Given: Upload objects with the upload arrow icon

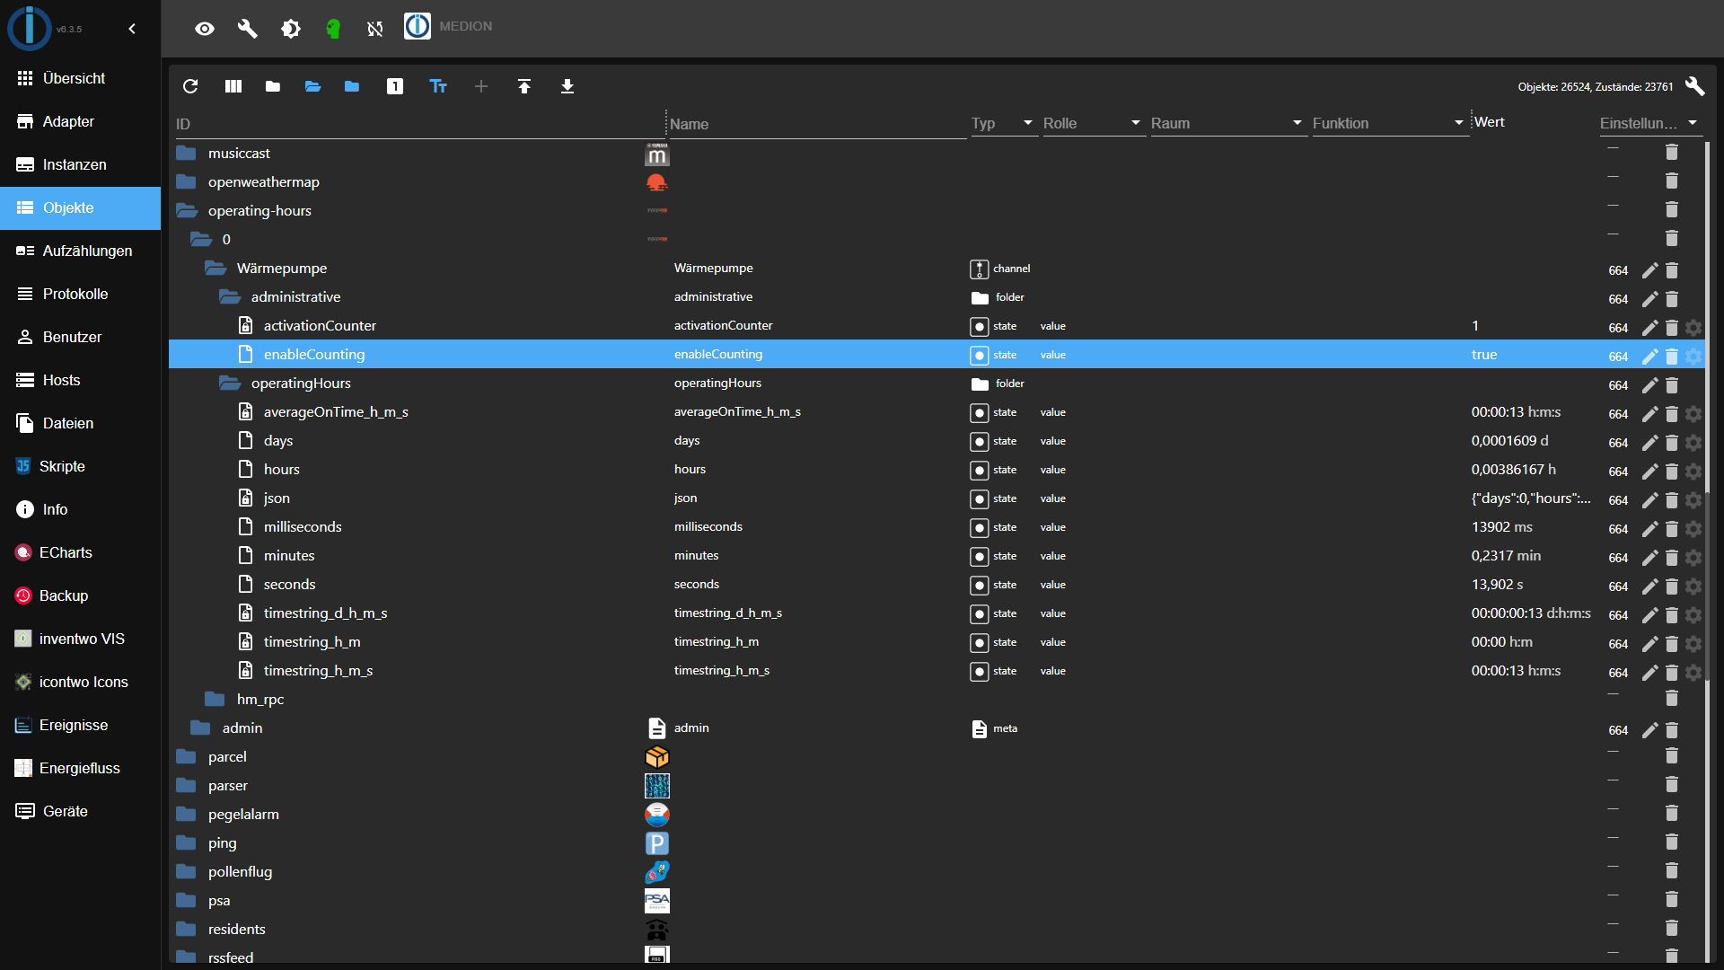Looking at the screenshot, I should (524, 86).
